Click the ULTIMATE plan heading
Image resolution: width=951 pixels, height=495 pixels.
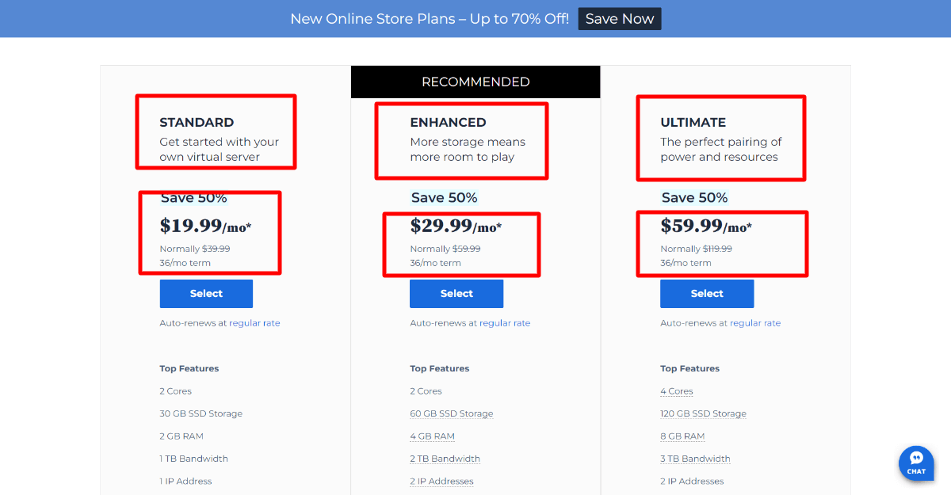pos(693,123)
